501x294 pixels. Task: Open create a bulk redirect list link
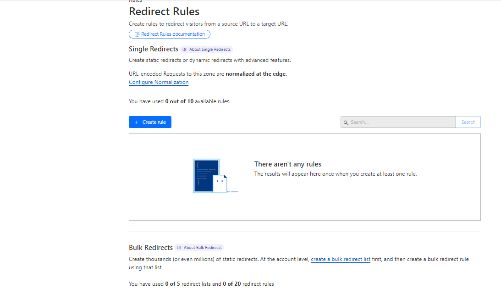(x=341, y=259)
